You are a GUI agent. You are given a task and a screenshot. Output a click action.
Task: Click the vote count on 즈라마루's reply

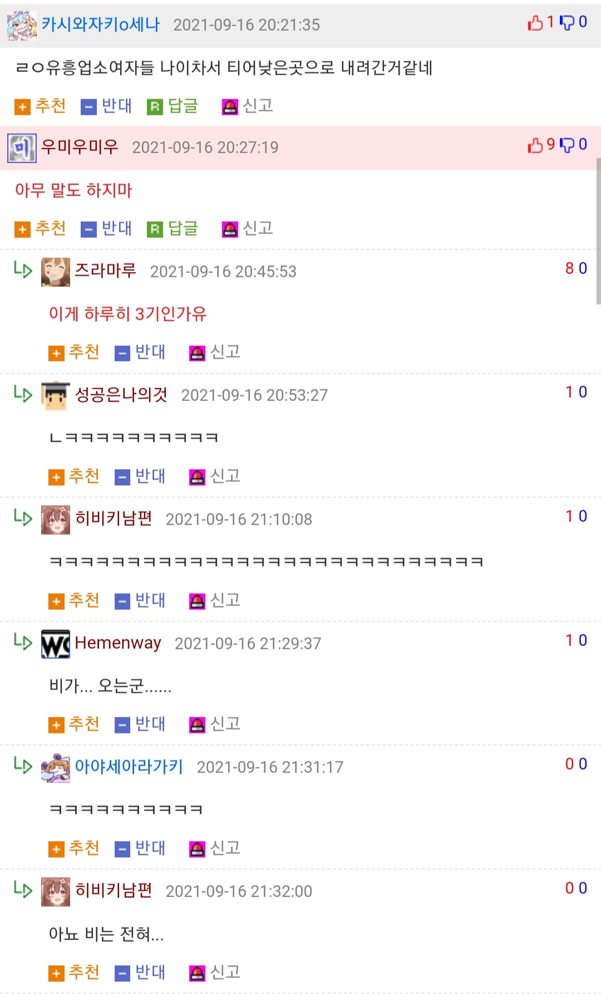coord(576,268)
